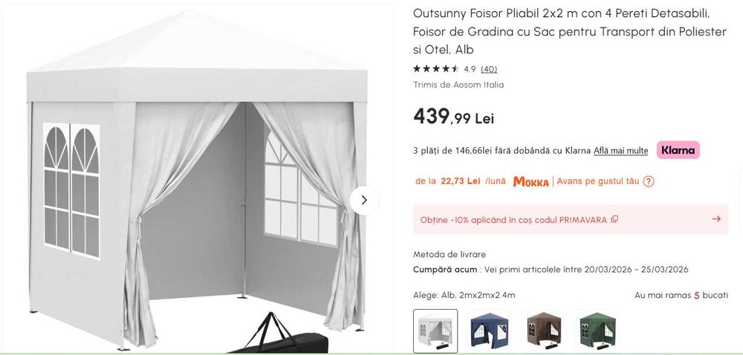Click the main white gazebo product image
The height and width of the screenshot is (355, 743).
coord(197,180)
